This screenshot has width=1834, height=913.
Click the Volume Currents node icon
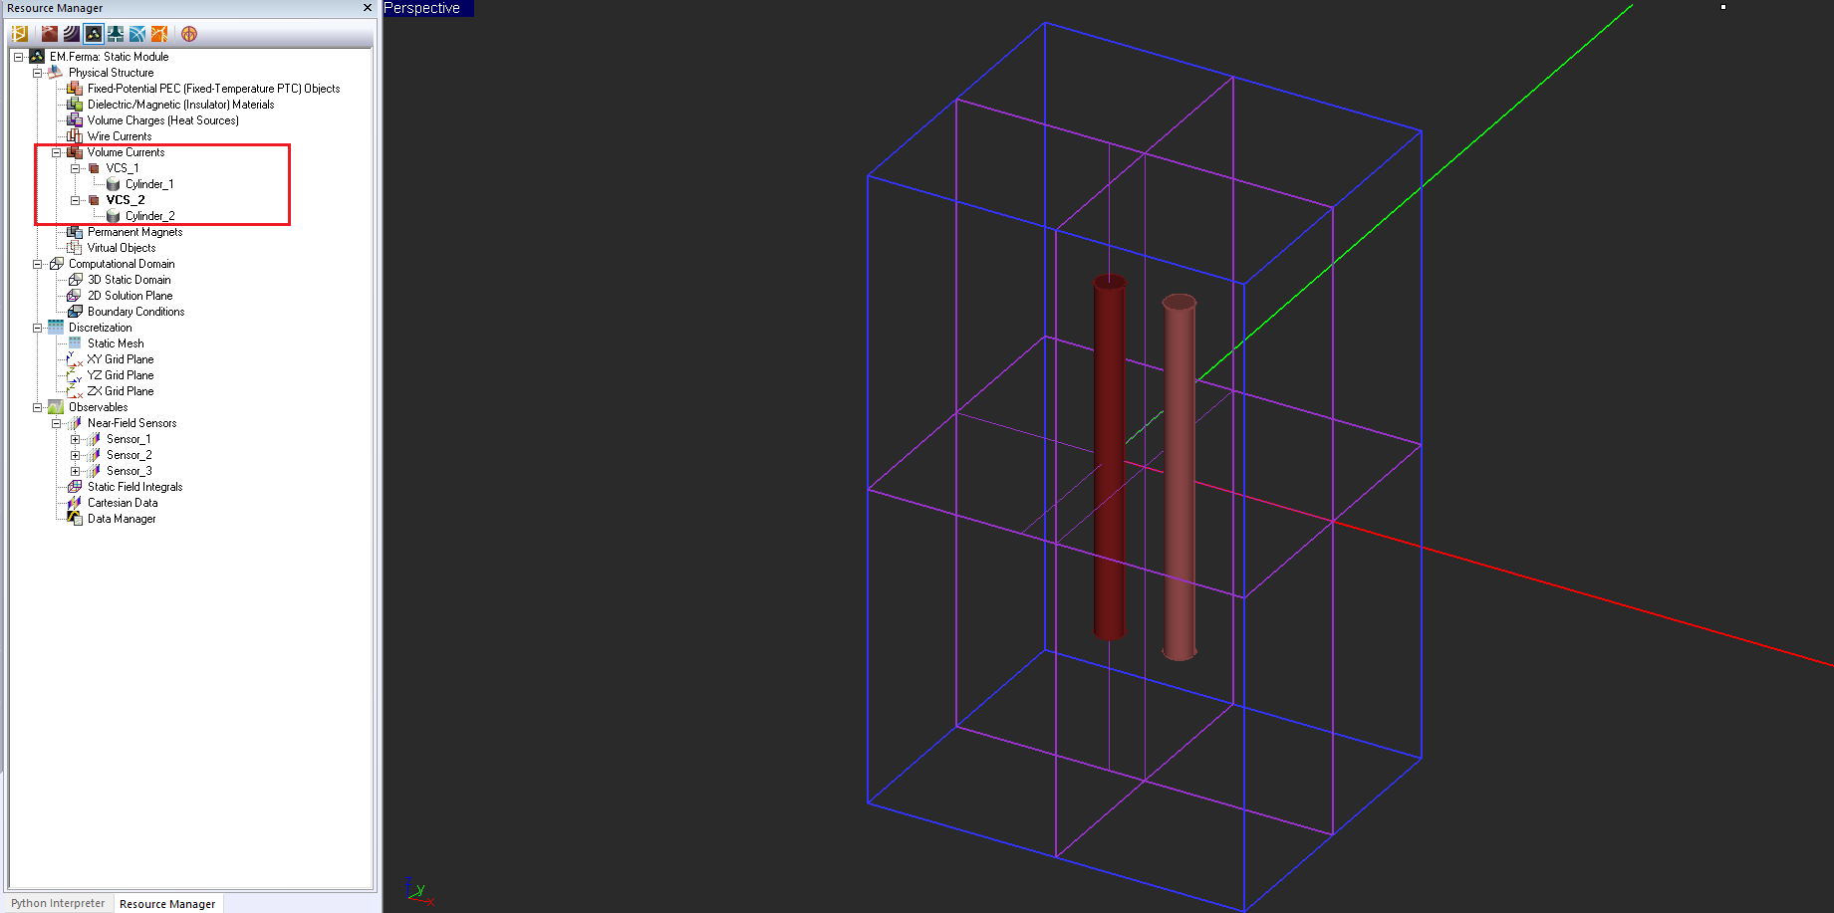[x=75, y=152]
